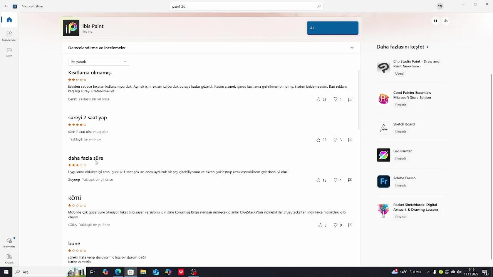Image resolution: width=493 pixels, height=277 pixels.
Task: Open Adobe Fresco app listing
Action: tap(411, 182)
